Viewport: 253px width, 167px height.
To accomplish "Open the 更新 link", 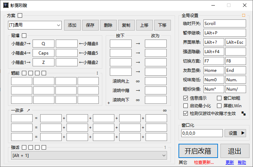I will click(x=230, y=162).
